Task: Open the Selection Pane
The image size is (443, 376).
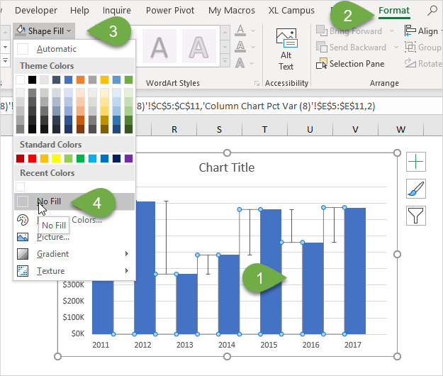Action: pyautogui.click(x=350, y=64)
